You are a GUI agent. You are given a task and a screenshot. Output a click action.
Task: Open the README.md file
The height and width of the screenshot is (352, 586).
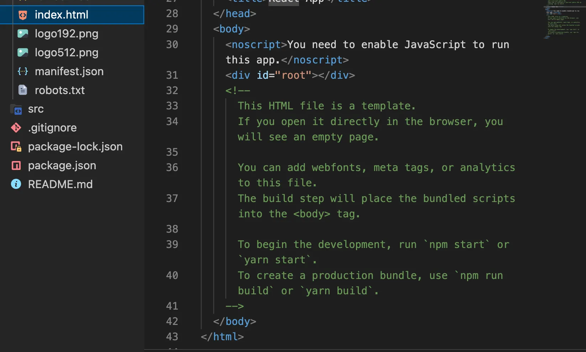[x=60, y=184]
